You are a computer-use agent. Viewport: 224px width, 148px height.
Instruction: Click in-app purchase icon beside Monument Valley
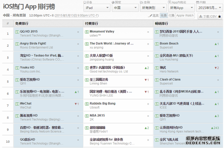[87, 32]
